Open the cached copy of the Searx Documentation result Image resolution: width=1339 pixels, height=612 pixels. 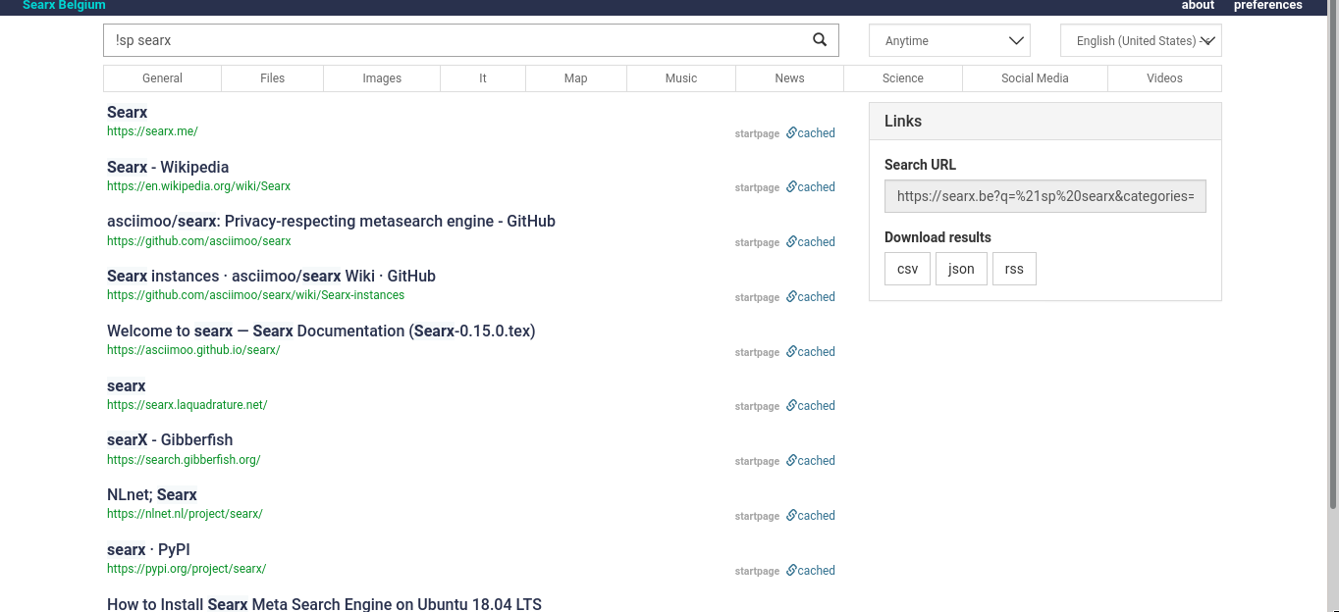coord(811,351)
